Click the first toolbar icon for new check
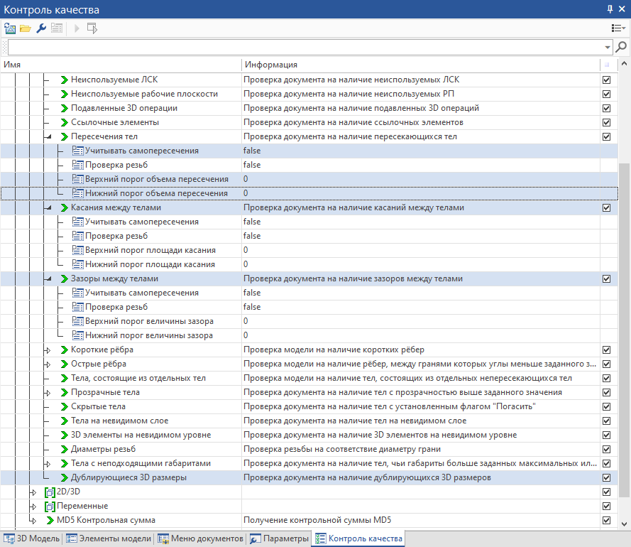631x547 pixels. pyautogui.click(x=10, y=28)
